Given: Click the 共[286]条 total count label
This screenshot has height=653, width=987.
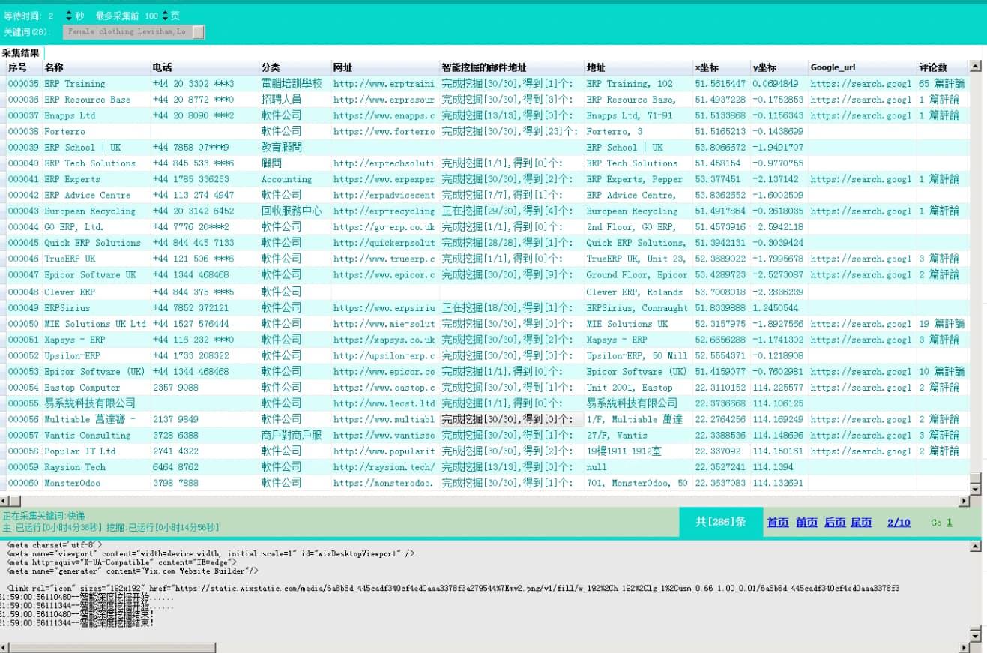Looking at the screenshot, I should [720, 522].
